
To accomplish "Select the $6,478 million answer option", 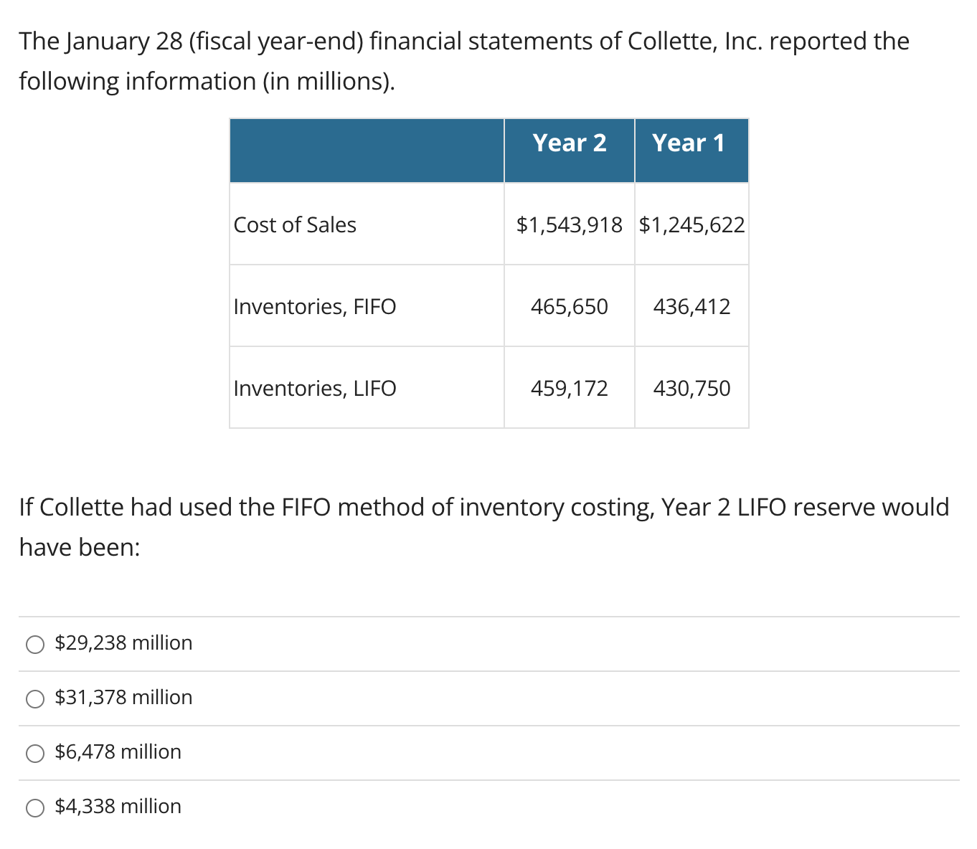I will (34, 753).
